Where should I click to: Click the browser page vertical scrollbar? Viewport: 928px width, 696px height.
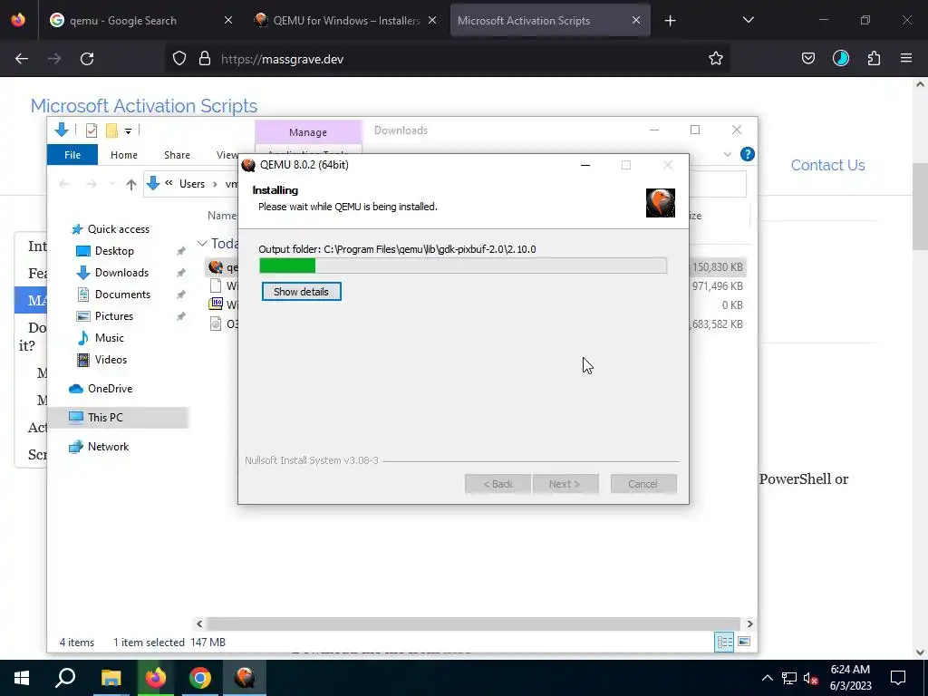pos(920,206)
